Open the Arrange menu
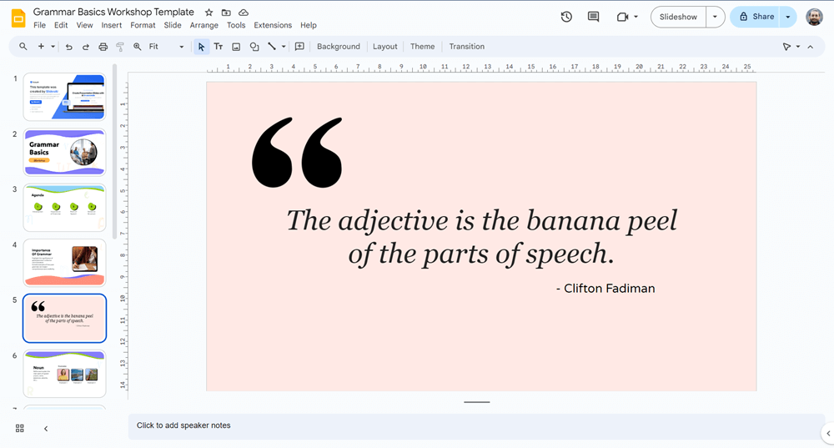This screenshot has width=834, height=448. [203, 26]
